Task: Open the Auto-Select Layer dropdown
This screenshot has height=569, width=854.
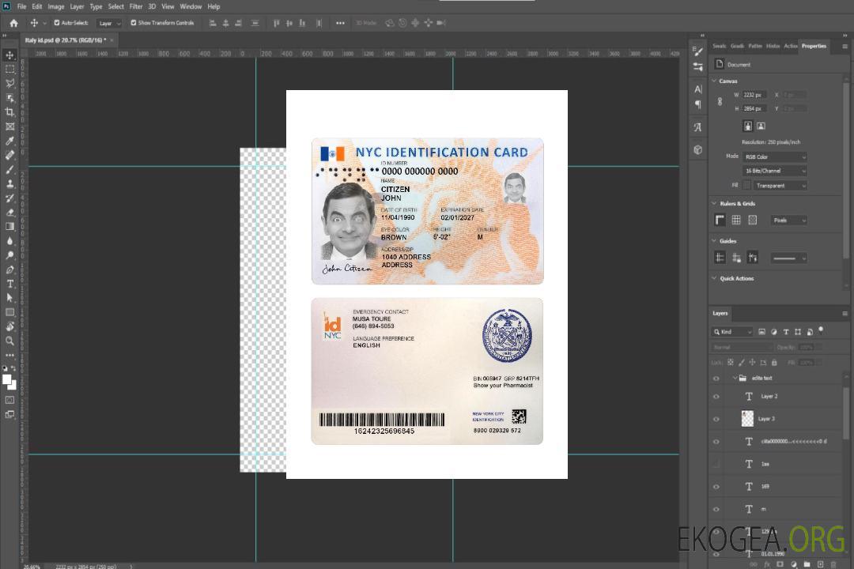Action: (x=109, y=23)
